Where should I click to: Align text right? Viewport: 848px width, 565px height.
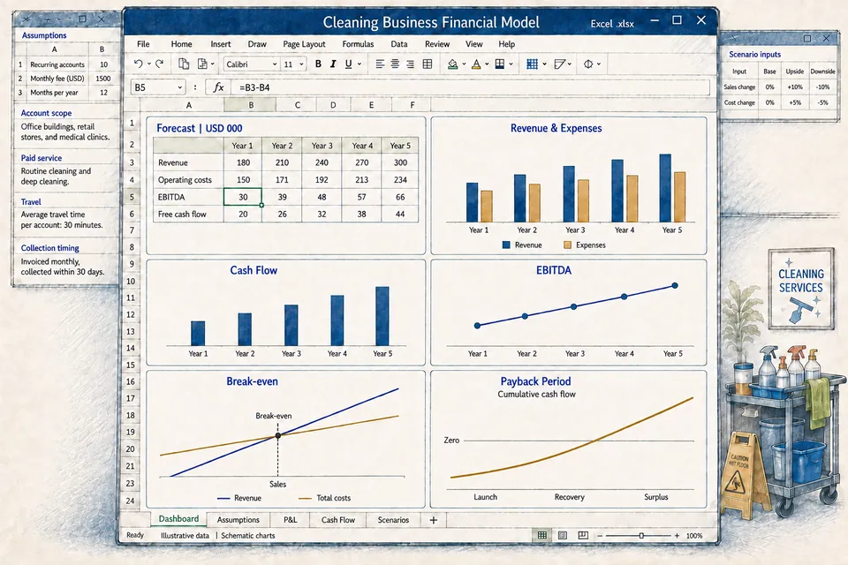click(x=411, y=64)
